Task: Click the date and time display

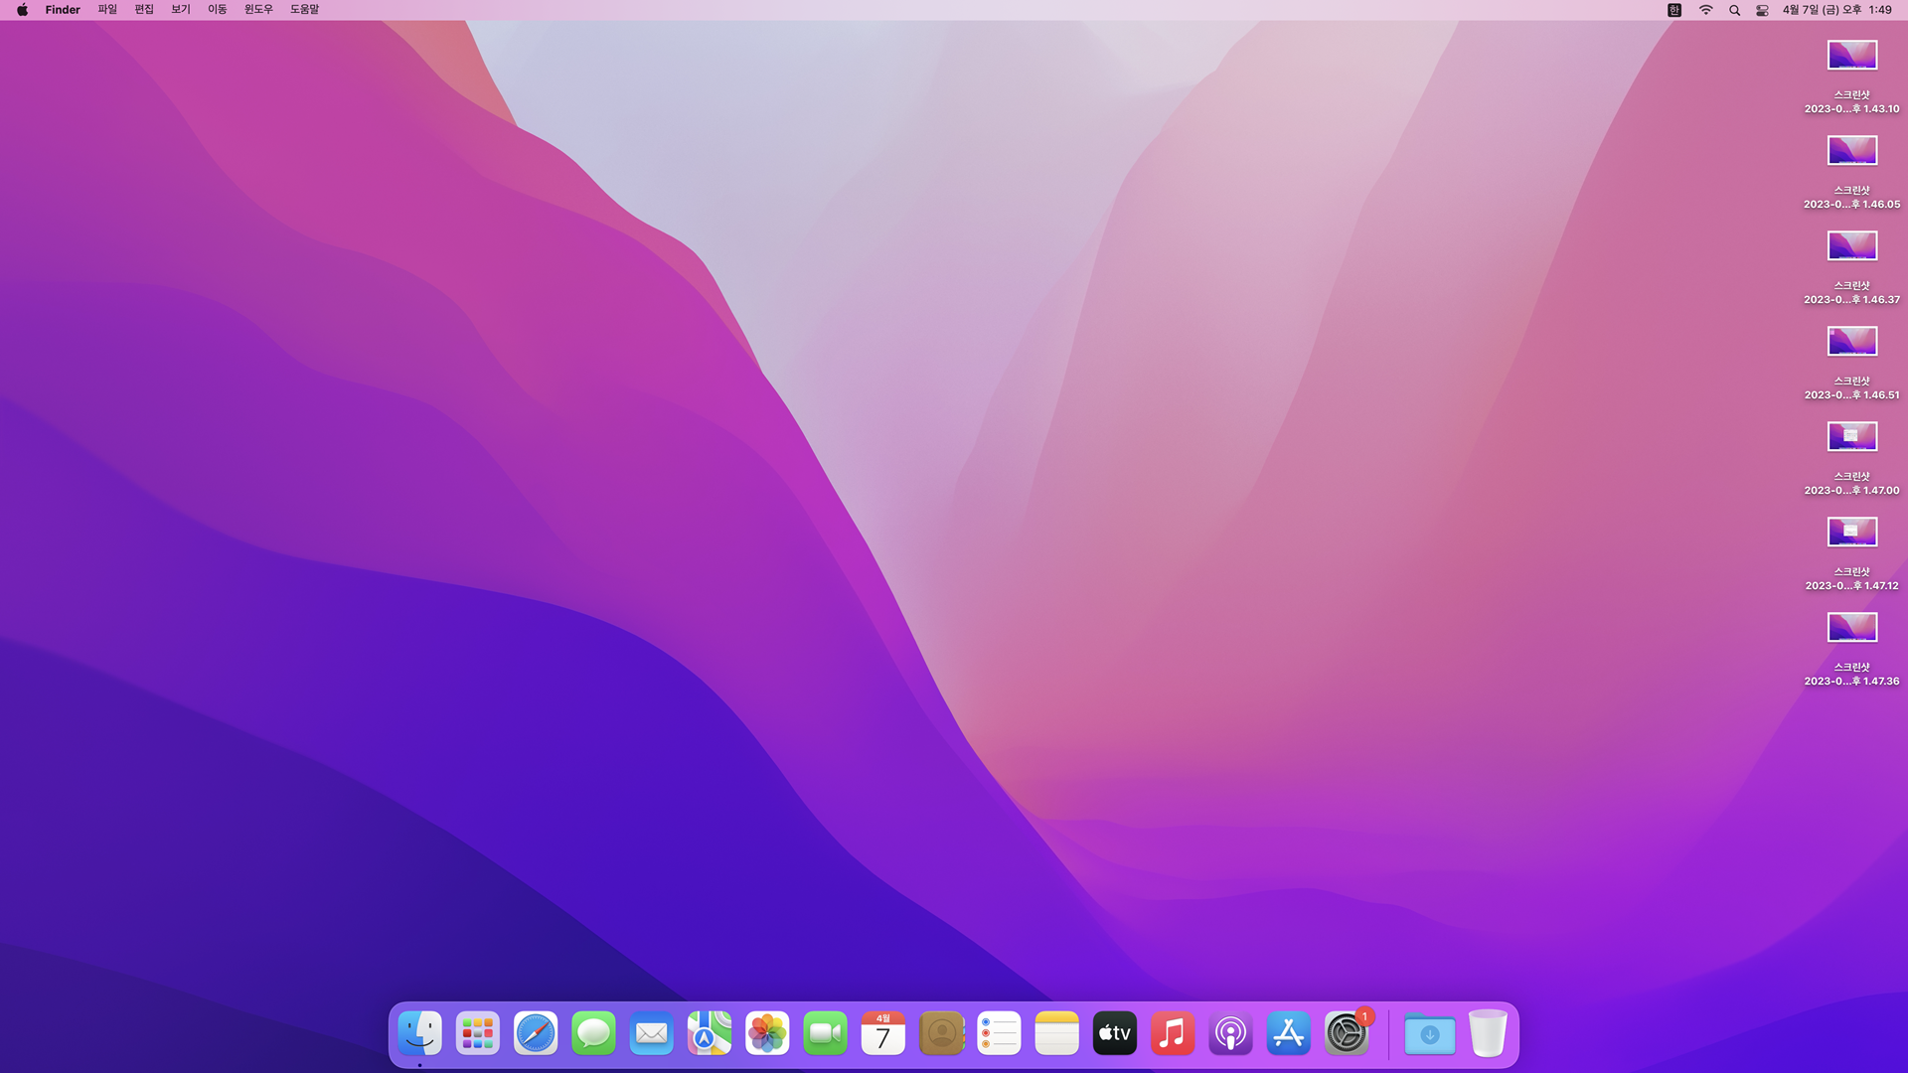Action: click(x=1836, y=10)
